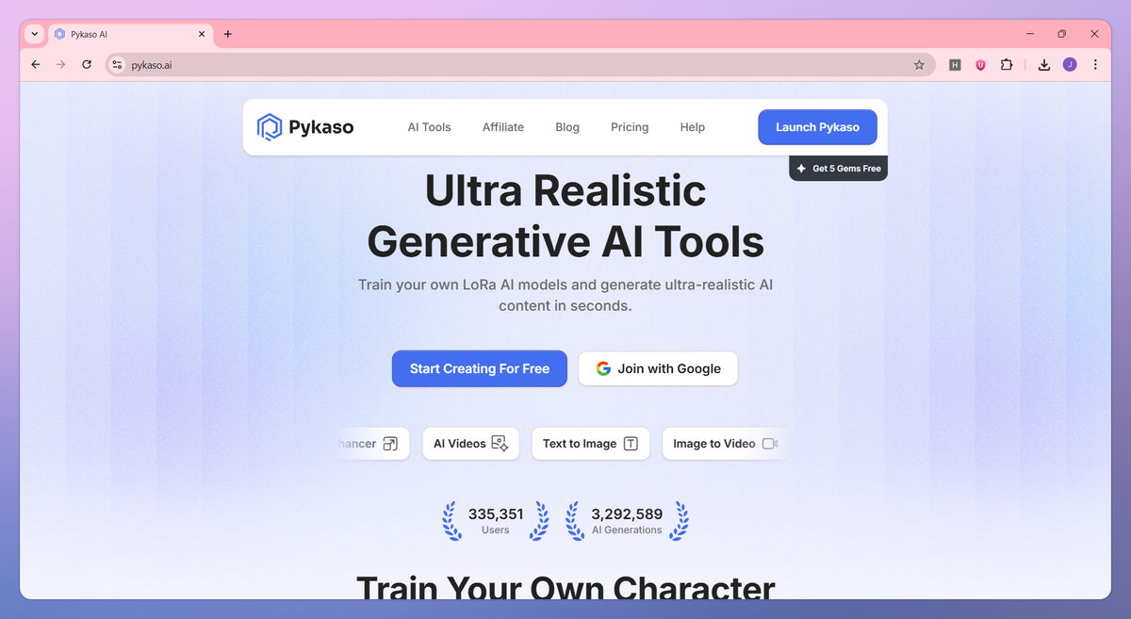1131x619 pixels.
Task: Go back in browser history
Action: pos(36,65)
